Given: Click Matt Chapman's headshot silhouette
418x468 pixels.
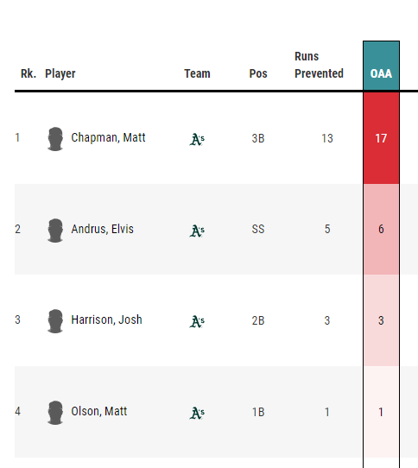Looking at the screenshot, I should (55, 139).
